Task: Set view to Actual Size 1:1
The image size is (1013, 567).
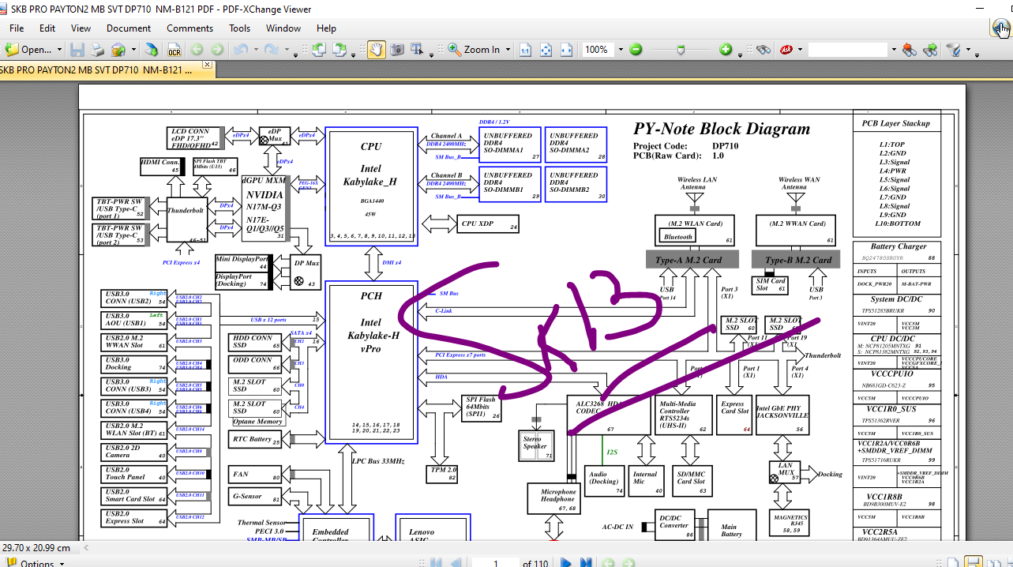Action: 525,50
